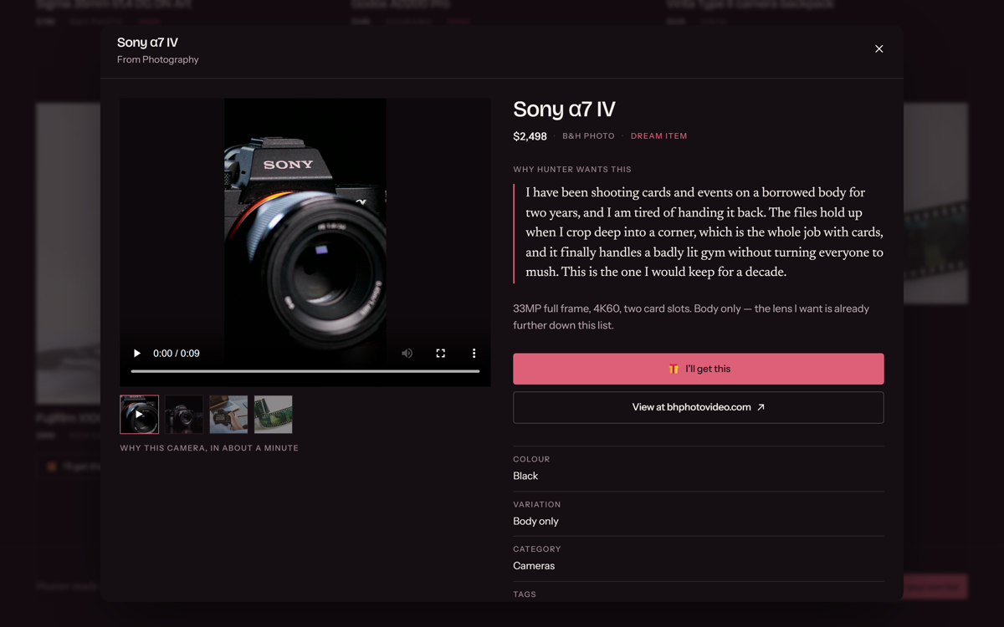Click the "I'll get this" button

click(699, 369)
